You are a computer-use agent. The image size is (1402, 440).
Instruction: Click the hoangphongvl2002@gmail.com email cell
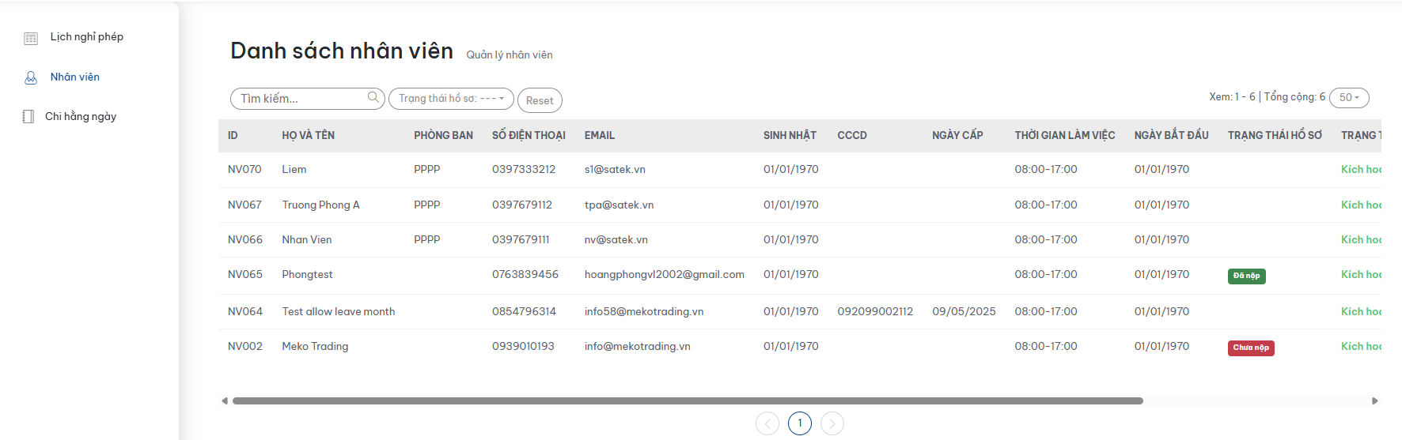click(x=664, y=275)
